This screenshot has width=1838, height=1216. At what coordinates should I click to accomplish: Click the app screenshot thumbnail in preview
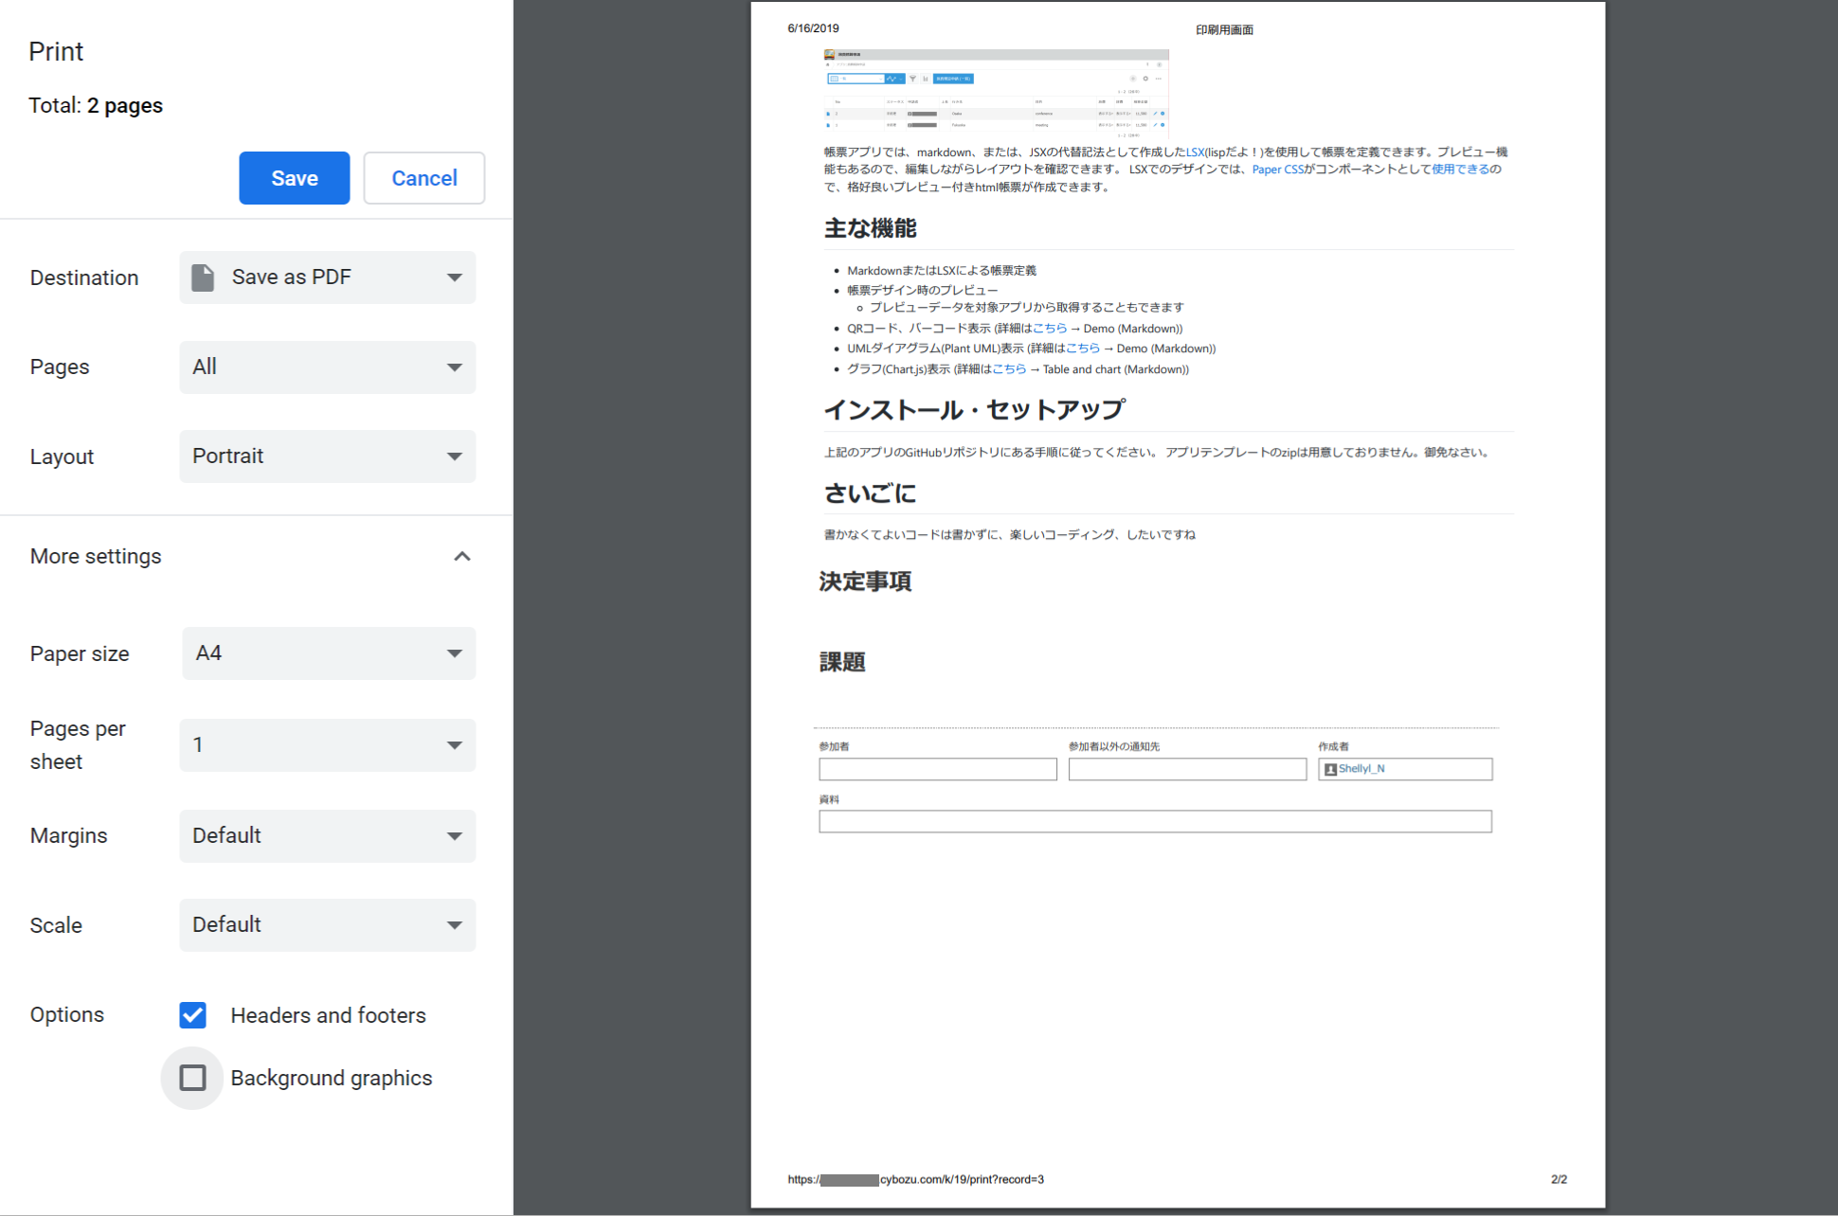coord(996,94)
